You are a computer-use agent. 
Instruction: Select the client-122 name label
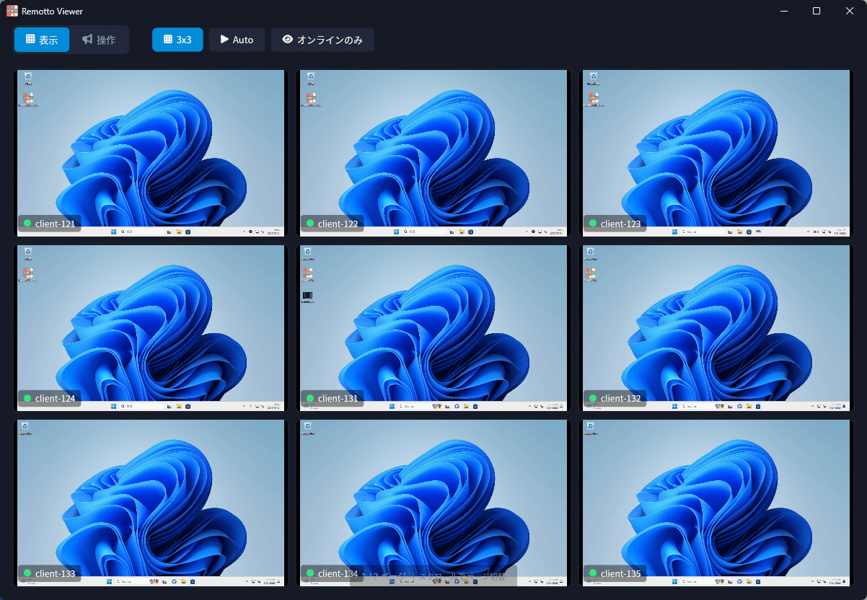[338, 224]
